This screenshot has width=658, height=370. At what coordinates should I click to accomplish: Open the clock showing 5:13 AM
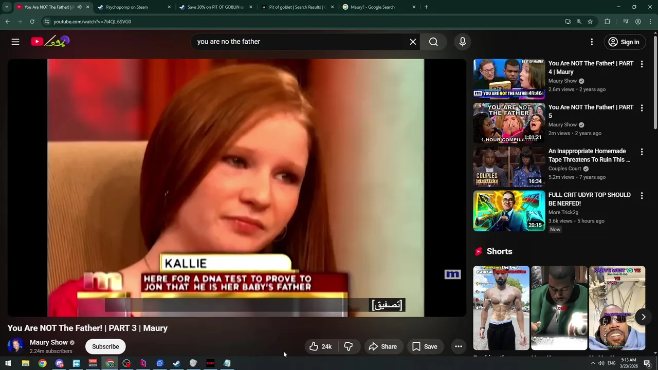click(629, 363)
